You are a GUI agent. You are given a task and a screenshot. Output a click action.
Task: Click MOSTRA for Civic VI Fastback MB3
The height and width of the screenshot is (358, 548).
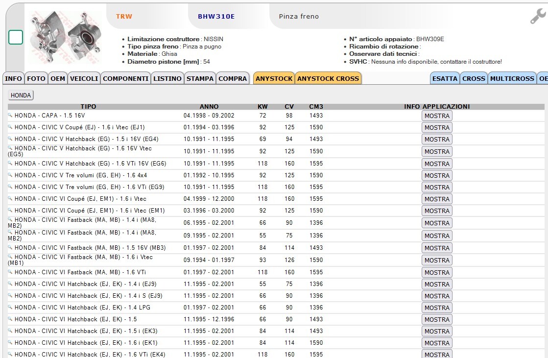pos(437,248)
